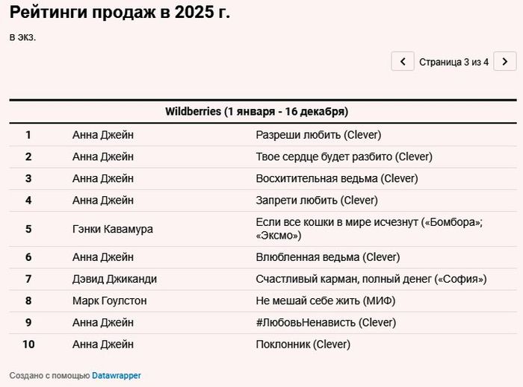Click the 'Запрети любить (Clever)' title
Viewport: 523px width, 387px height.
pos(317,200)
